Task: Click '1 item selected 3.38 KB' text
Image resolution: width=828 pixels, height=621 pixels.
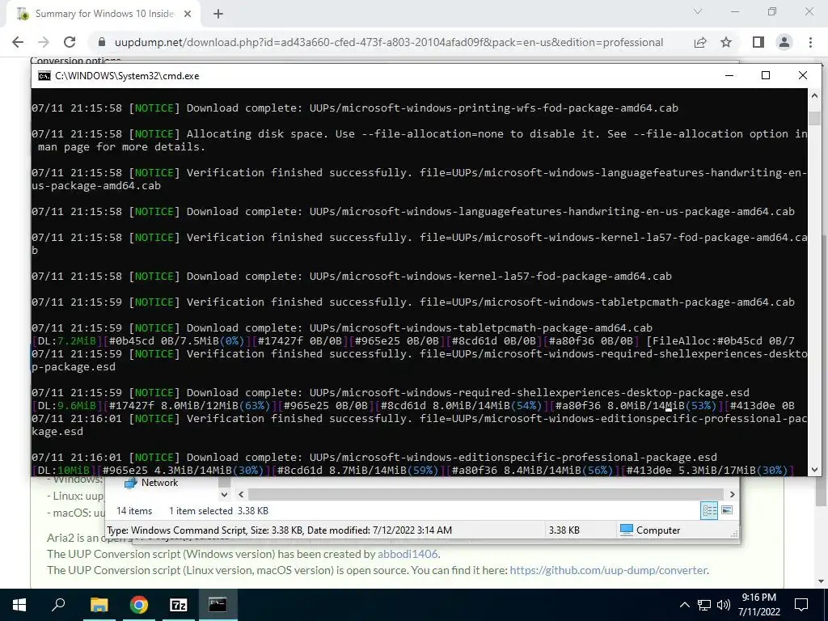Action: pos(218,511)
